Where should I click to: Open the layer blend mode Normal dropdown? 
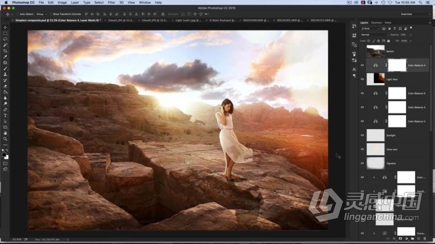point(374,35)
